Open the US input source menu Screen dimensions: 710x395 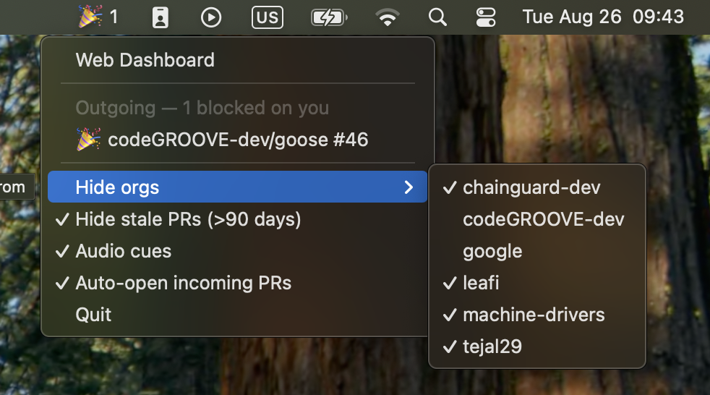(x=268, y=17)
